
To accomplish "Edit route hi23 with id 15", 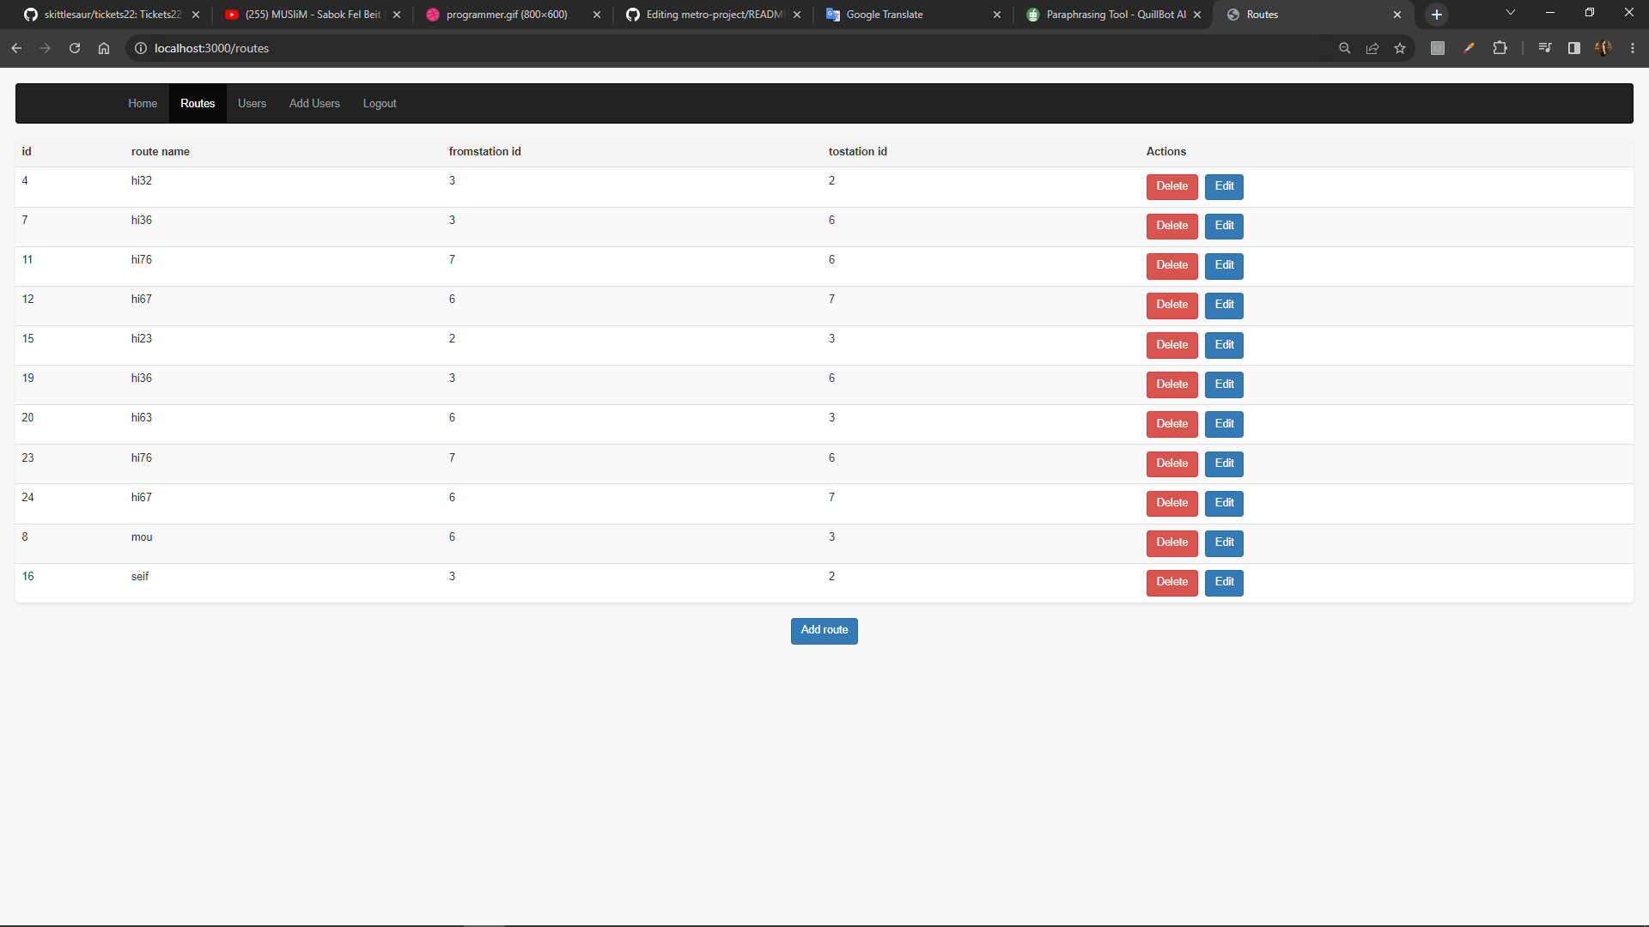I will (x=1223, y=344).
